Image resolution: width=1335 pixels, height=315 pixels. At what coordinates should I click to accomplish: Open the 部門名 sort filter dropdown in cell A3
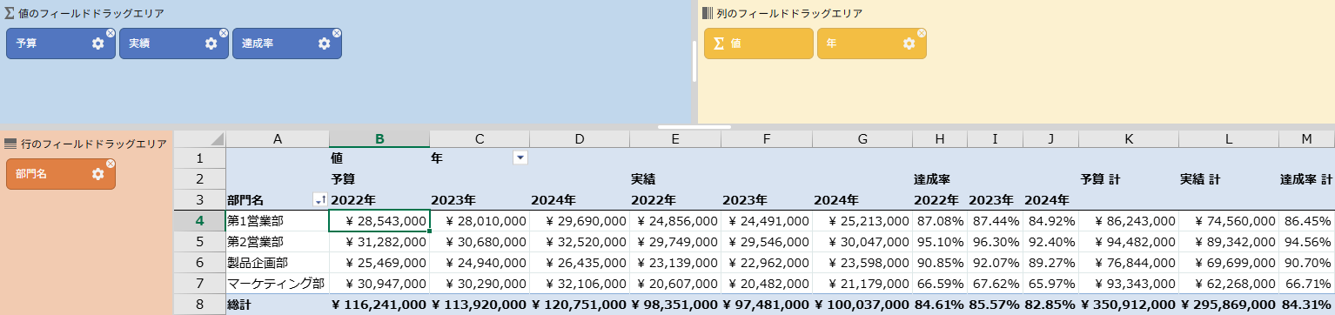pyautogui.click(x=319, y=200)
